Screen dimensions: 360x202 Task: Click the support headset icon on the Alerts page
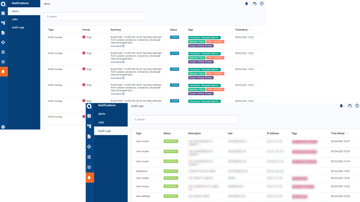click(254, 4)
